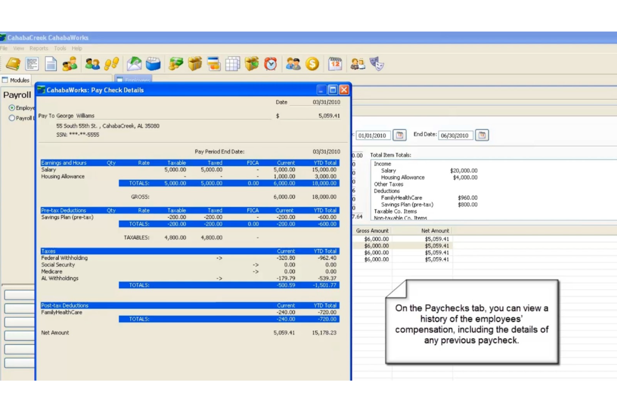Open the Reports menu
This screenshot has height=411, width=617.
click(x=39, y=48)
